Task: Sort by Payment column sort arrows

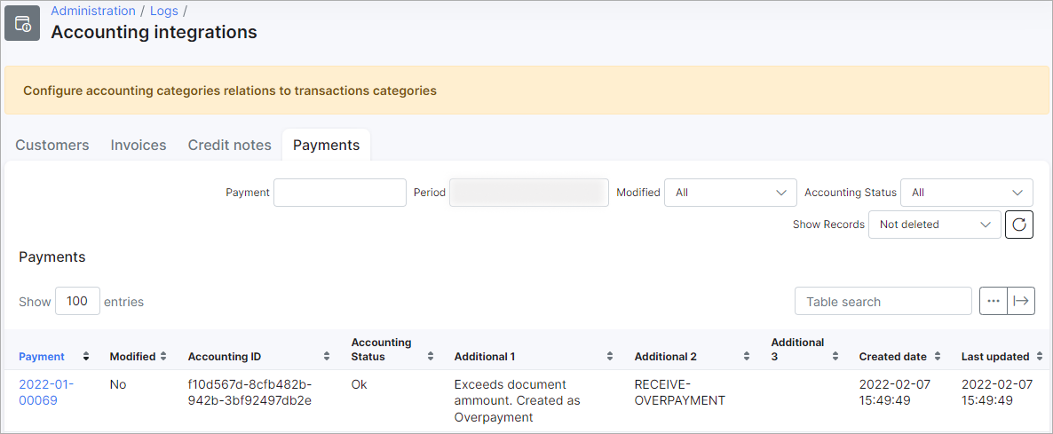Action: tap(86, 357)
